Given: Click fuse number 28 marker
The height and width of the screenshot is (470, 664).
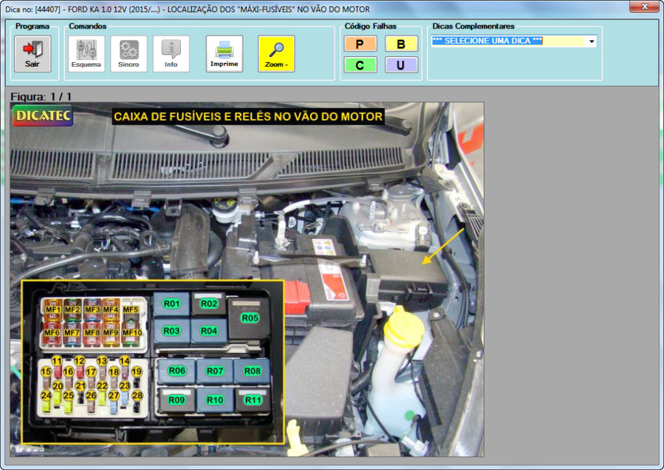Looking at the screenshot, I should pyautogui.click(x=137, y=396).
